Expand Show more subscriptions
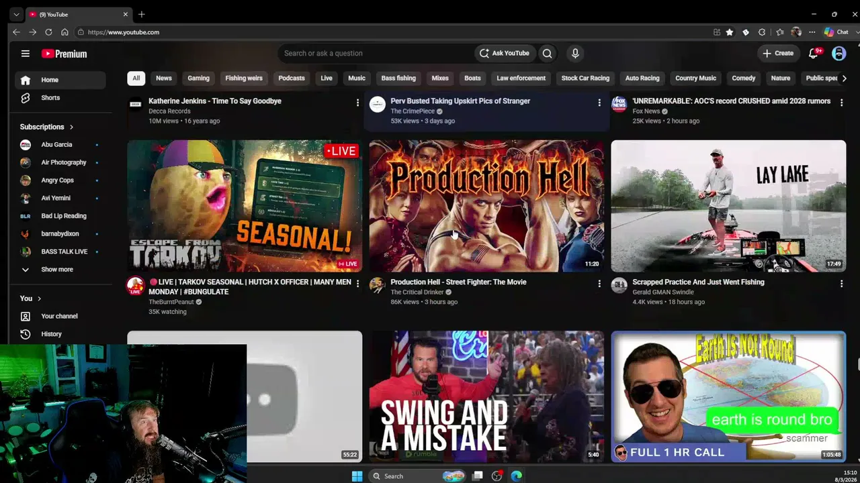The image size is (860, 483). pos(60,270)
